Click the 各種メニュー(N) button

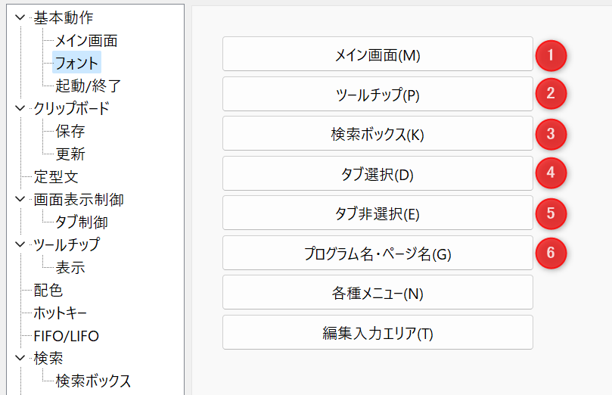pyautogui.click(x=377, y=292)
